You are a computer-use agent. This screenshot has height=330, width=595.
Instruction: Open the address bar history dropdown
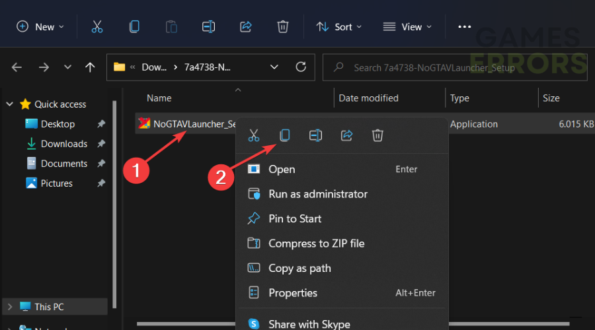tap(274, 67)
